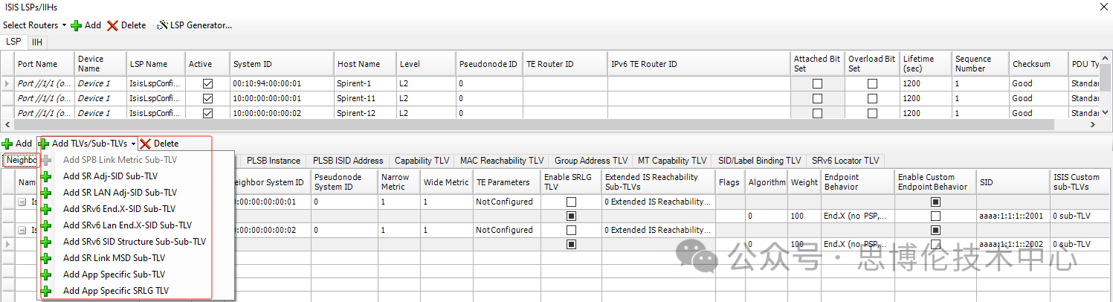Click green plus icon beside Add SRv6 End.X-SID Sub-TLV
This screenshot has width=1113, height=302.
[47, 209]
